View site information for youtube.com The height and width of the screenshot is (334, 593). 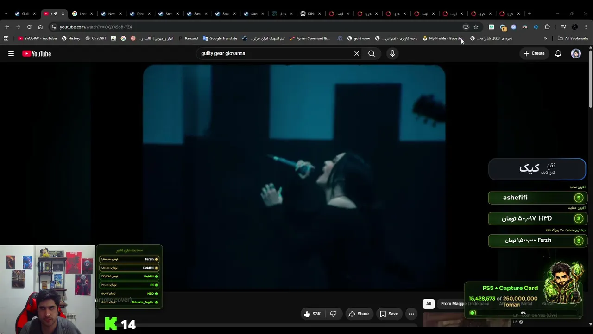pos(54,27)
